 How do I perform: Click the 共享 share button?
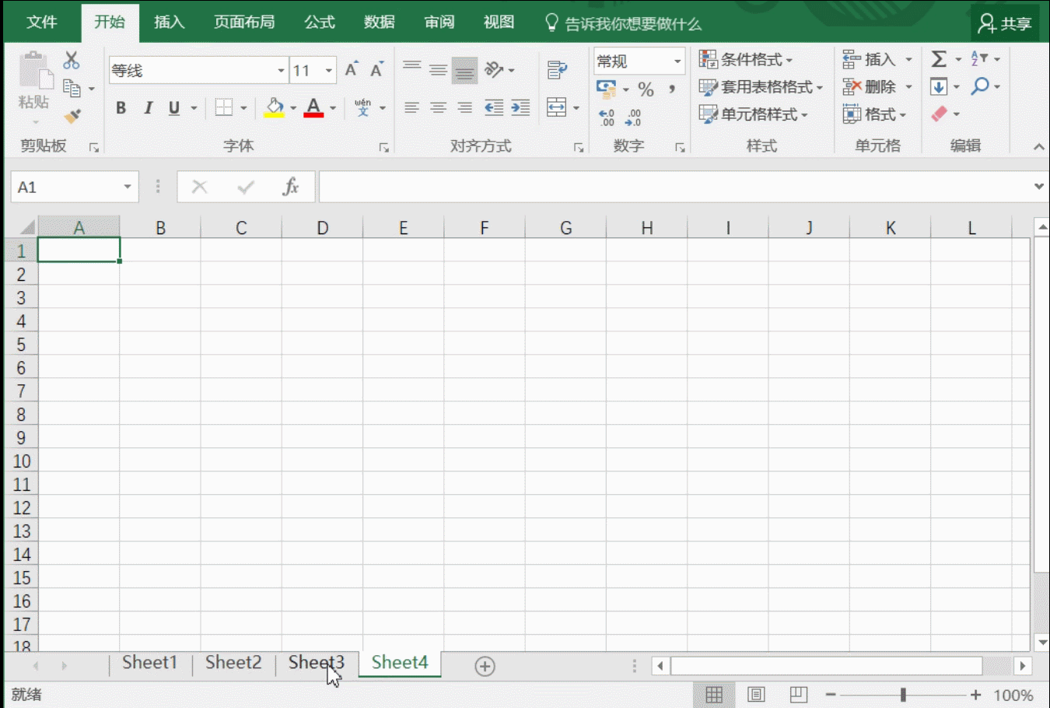(1005, 23)
